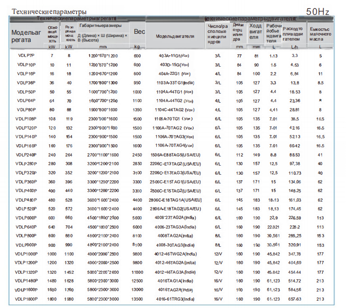Click the model name VDLP1320P
Image resolution: width=346 pixels, height=308 pixels.
[26, 272]
